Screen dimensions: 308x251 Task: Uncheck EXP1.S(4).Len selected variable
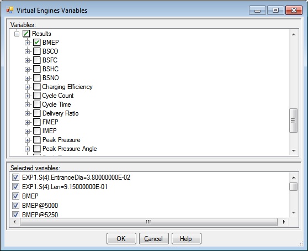click(15, 186)
